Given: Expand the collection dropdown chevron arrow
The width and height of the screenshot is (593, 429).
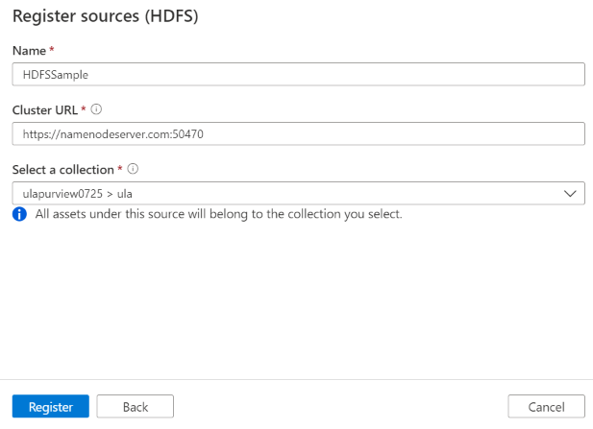Looking at the screenshot, I should pyautogui.click(x=570, y=194).
